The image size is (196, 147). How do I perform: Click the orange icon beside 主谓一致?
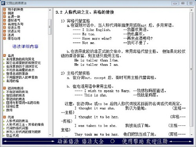click(5, 17)
